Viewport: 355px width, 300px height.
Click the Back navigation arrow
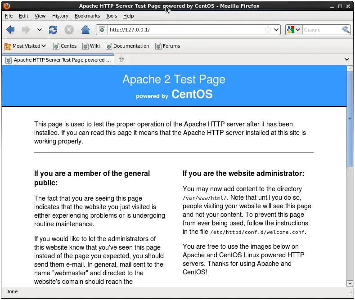click(10, 30)
